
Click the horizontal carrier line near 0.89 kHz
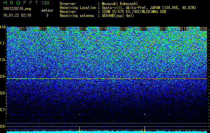pyautogui.click(x=107, y=79)
